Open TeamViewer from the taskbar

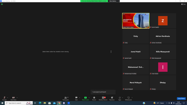(x=64, y=103)
